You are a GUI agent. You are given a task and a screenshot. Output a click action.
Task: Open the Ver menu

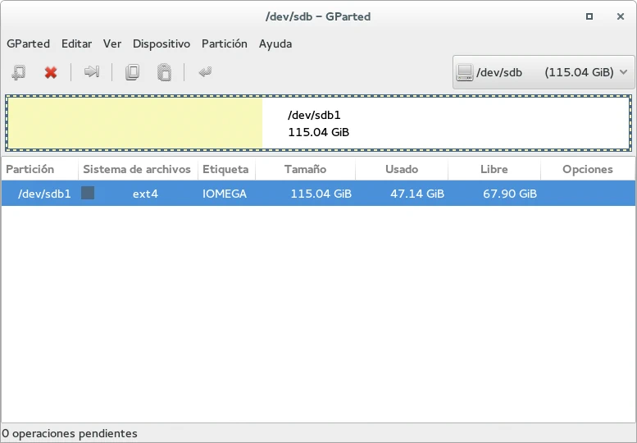click(x=112, y=43)
